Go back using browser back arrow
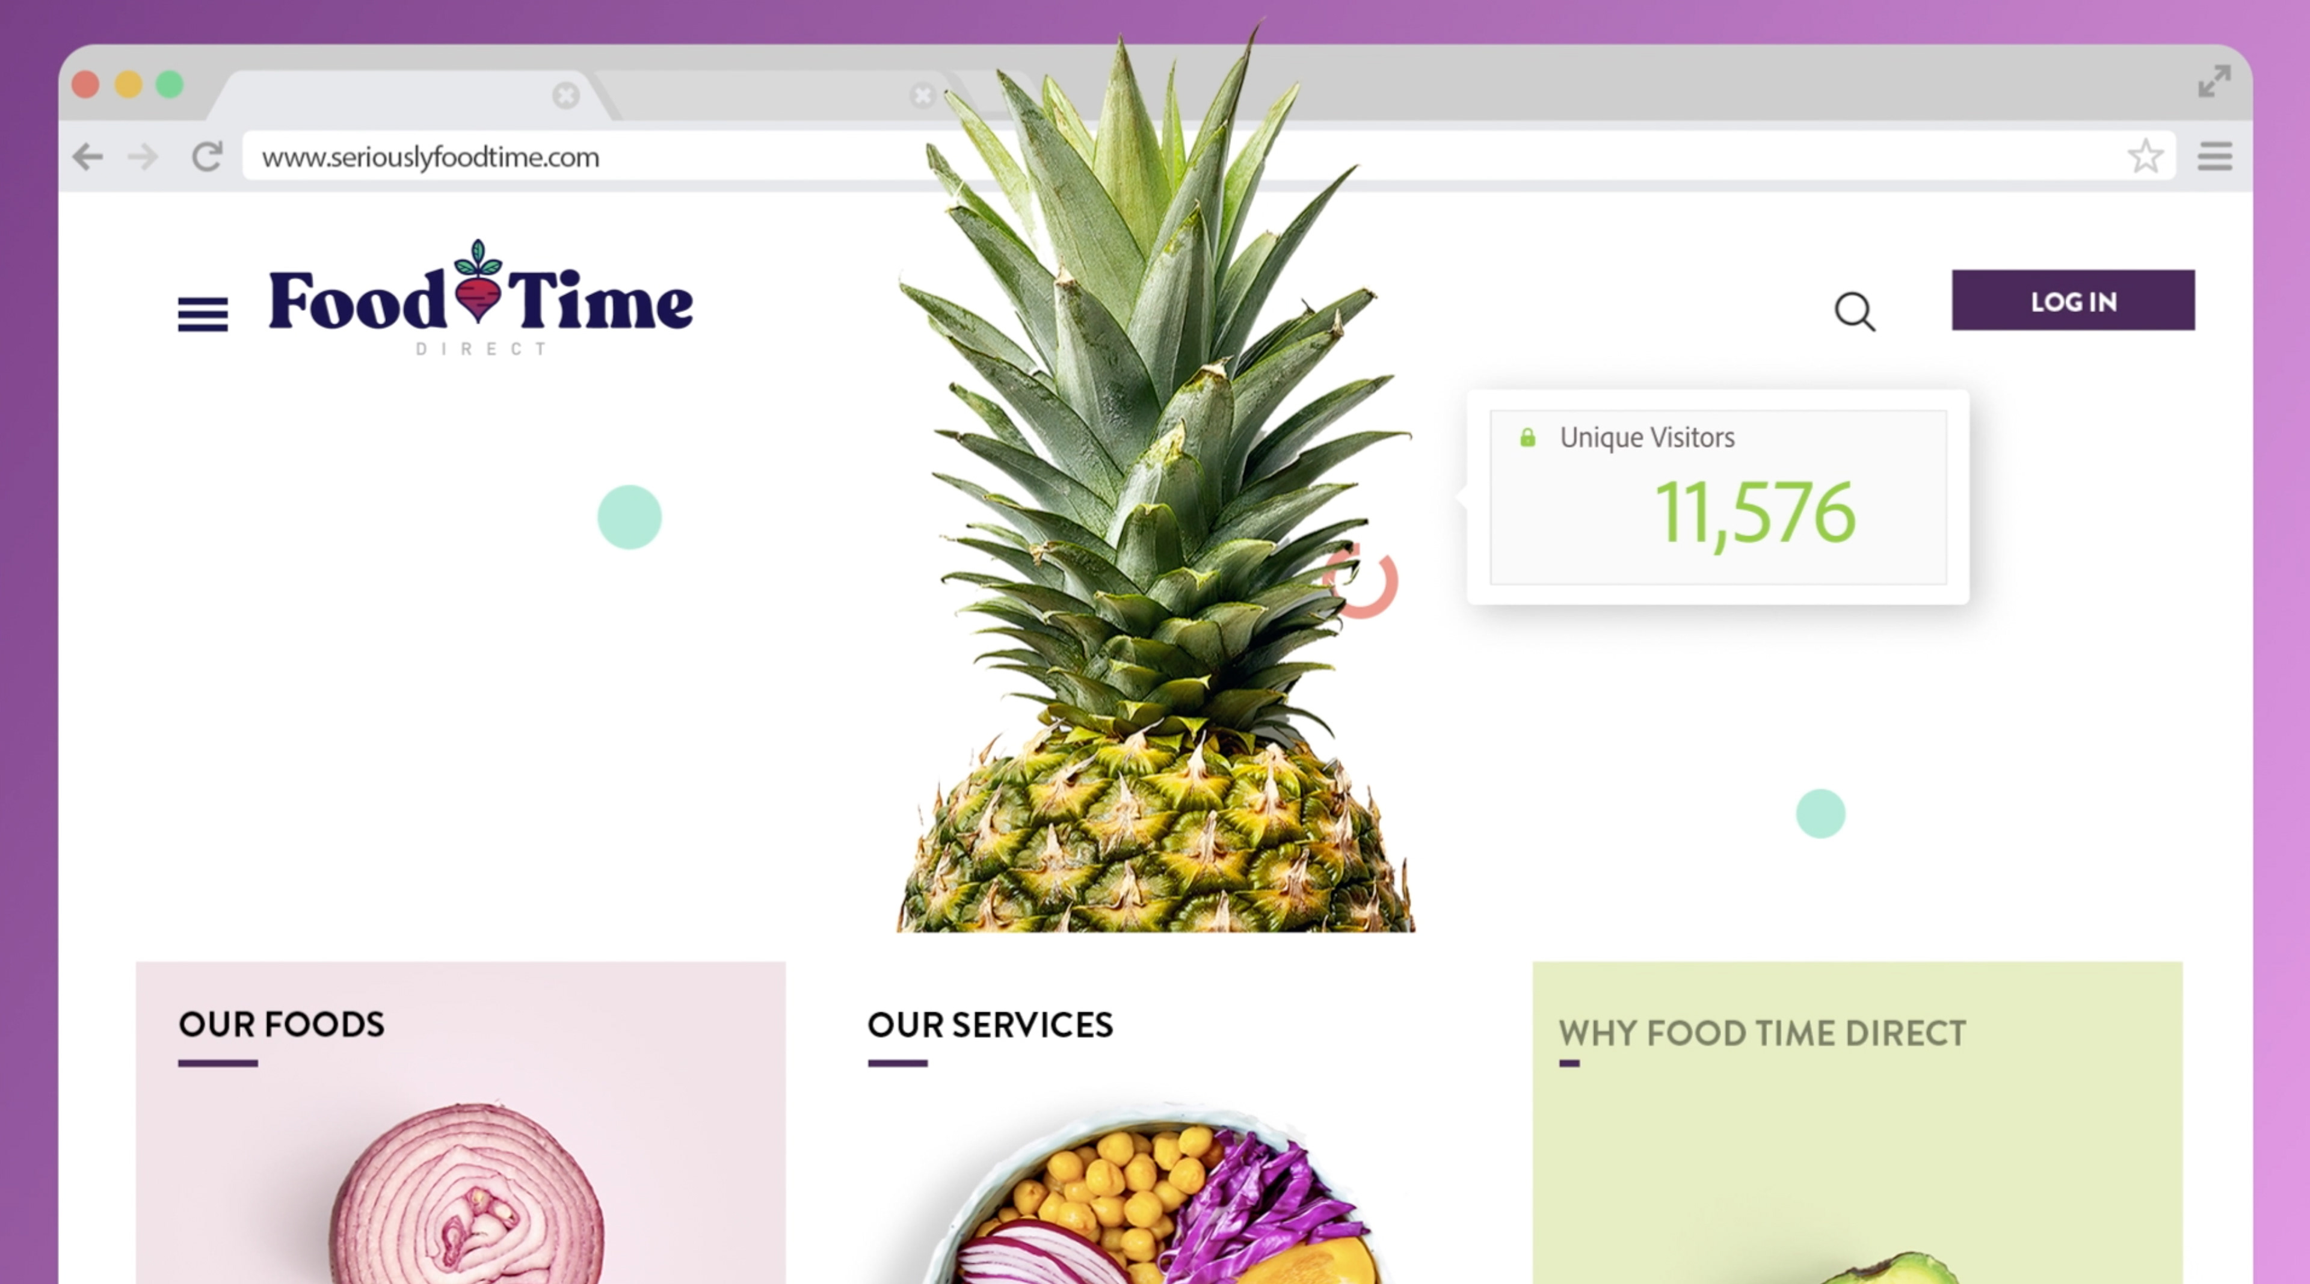Viewport: 2310px width, 1284px height. point(88,157)
